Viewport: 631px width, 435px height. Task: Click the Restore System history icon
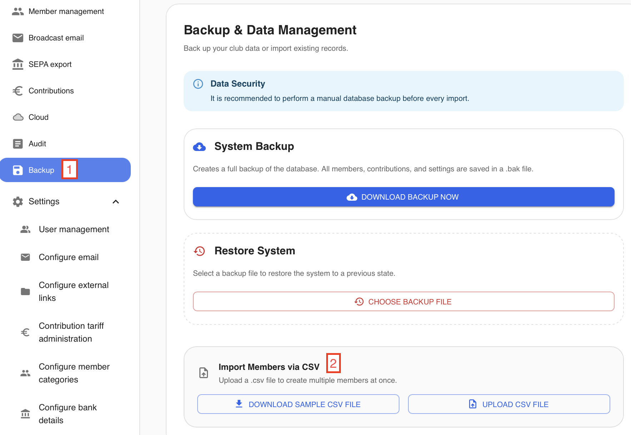point(199,251)
